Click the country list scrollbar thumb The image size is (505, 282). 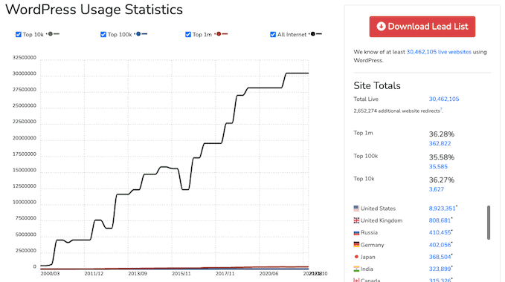pos(489,223)
